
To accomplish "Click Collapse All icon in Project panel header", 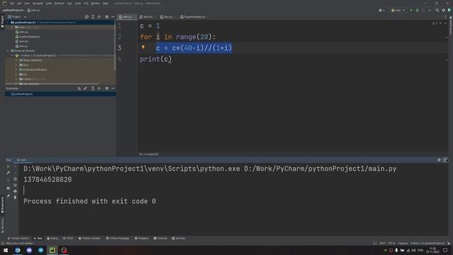I will coord(99,17).
